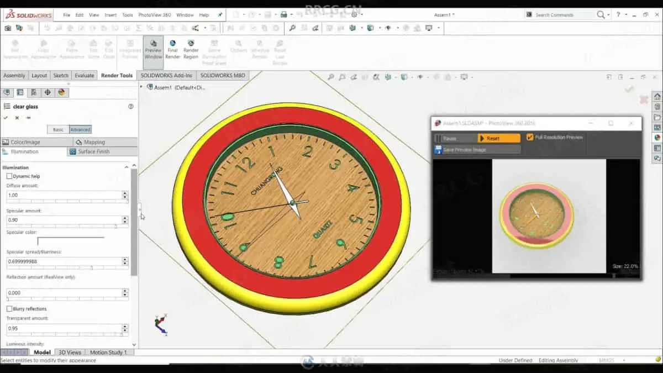
Task: Collapse the Illumination section
Action: [x=127, y=167]
